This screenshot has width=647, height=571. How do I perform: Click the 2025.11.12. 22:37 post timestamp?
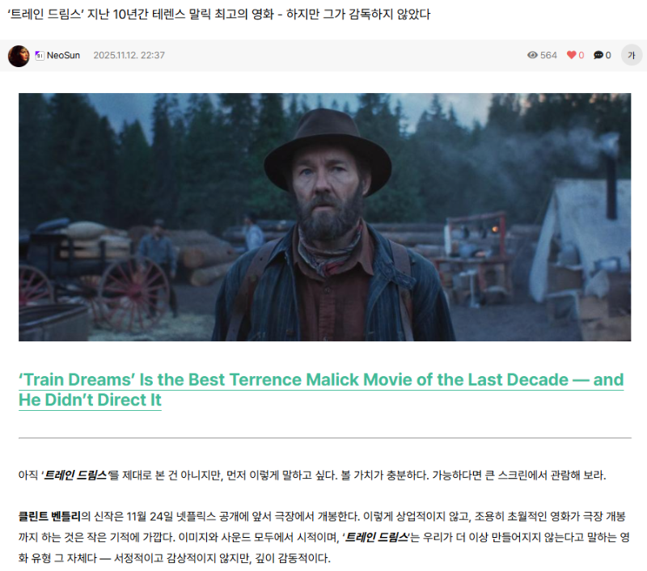(129, 55)
